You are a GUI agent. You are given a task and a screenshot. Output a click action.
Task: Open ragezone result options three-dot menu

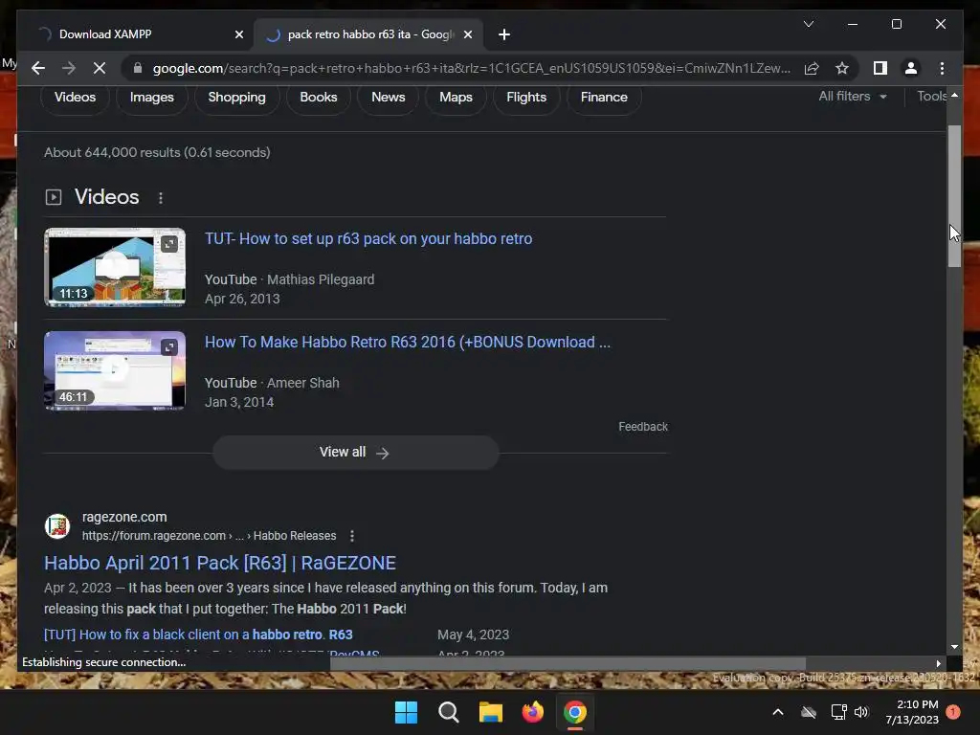click(352, 536)
